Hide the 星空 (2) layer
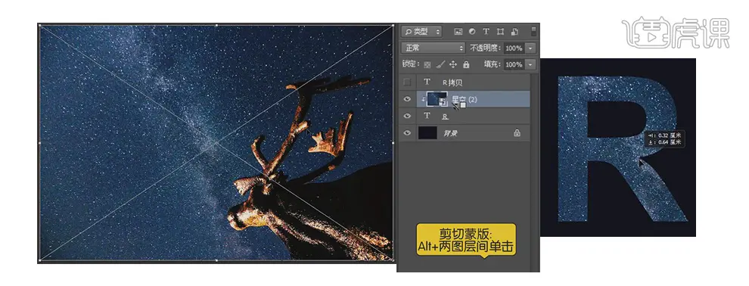 [x=407, y=99]
